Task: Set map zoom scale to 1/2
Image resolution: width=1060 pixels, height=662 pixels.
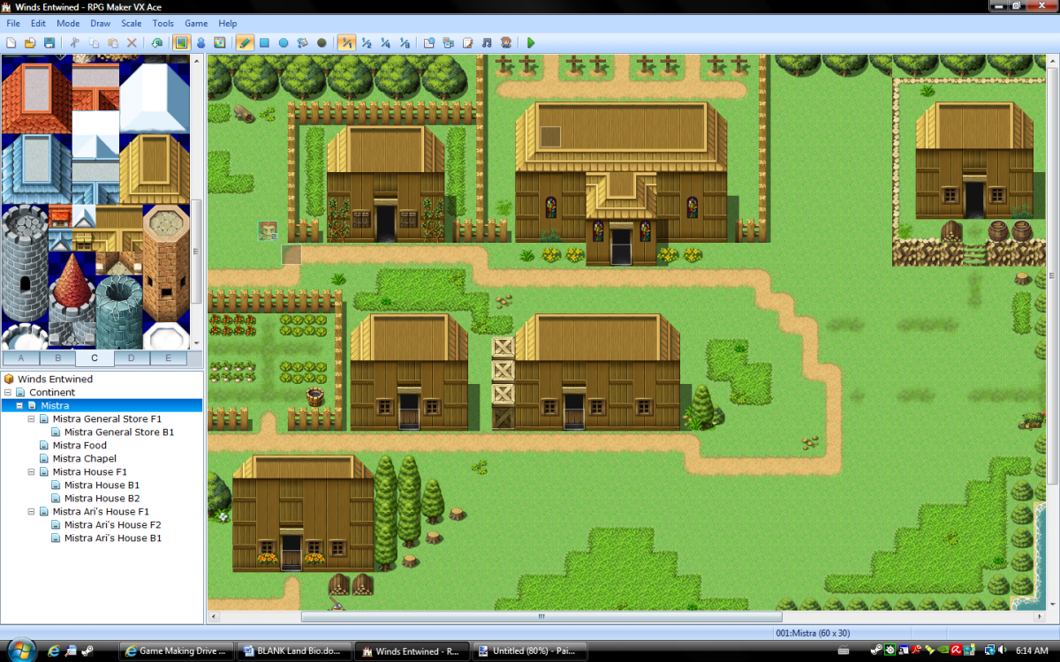Action: pos(366,42)
